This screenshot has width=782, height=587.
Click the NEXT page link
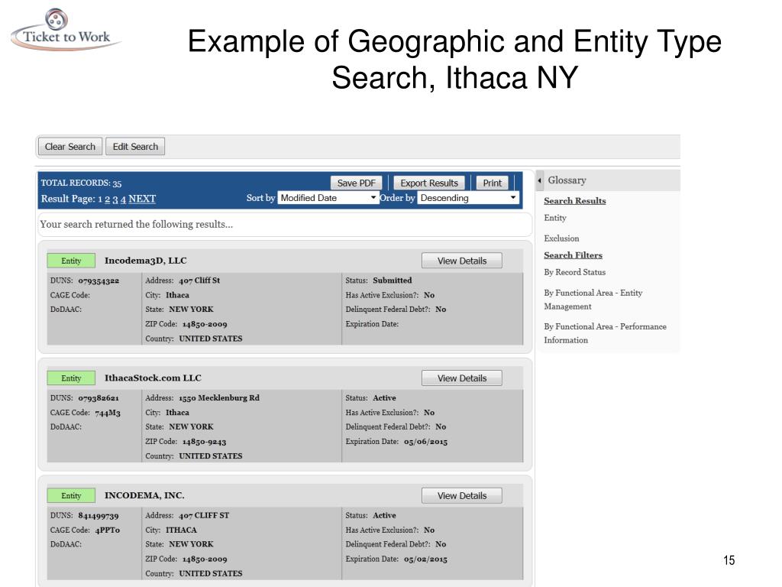tap(142, 199)
